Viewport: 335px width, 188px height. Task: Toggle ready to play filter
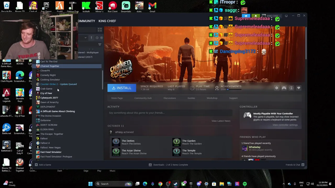[102, 38]
